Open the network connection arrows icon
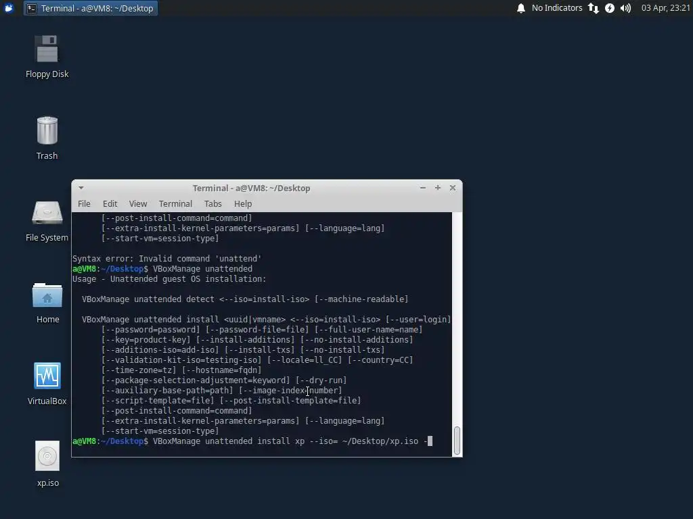 click(593, 8)
